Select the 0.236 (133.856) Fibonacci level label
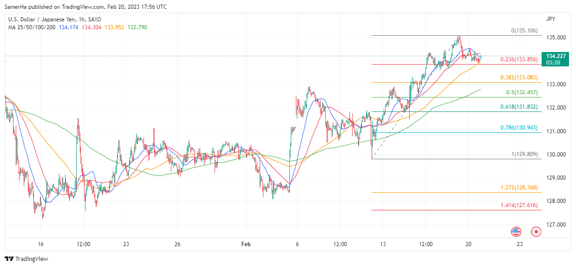The image size is (576, 267). point(518,59)
